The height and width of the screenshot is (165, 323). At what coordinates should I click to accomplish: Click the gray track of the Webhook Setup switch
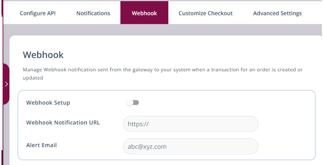[x=136, y=103]
